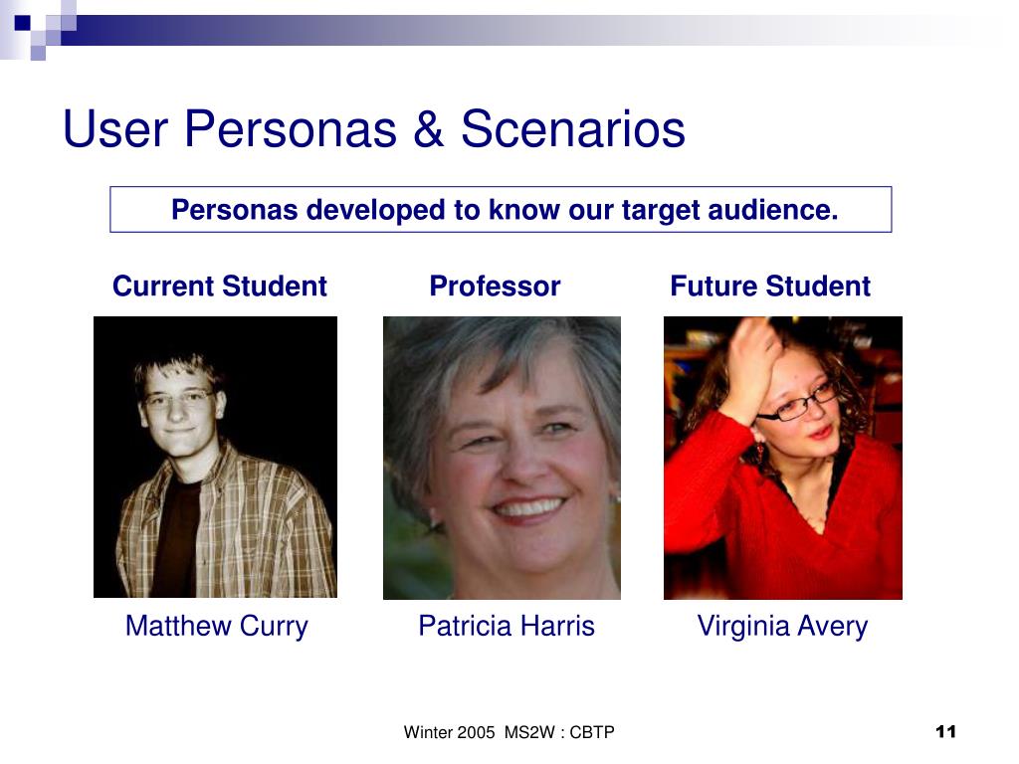Click the 'Virginia Avery' name caption
Viewport: 1019px width, 764px height.
coord(782,627)
